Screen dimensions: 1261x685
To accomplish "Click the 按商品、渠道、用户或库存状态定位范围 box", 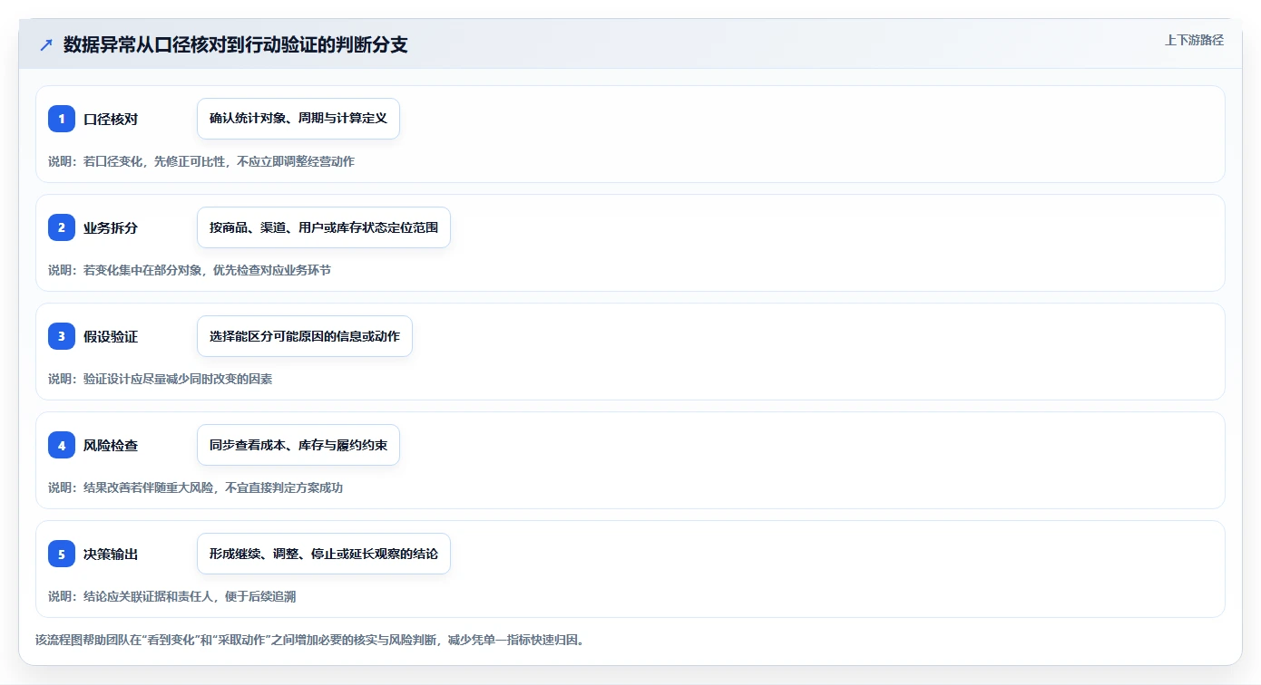I will (324, 227).
